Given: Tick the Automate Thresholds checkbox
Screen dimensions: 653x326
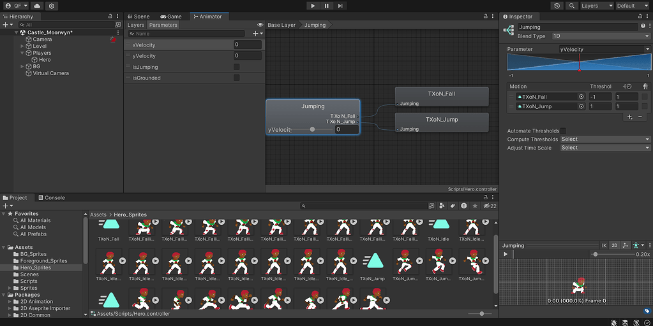Looking at the screenshot, I should [x=563, y=131].
